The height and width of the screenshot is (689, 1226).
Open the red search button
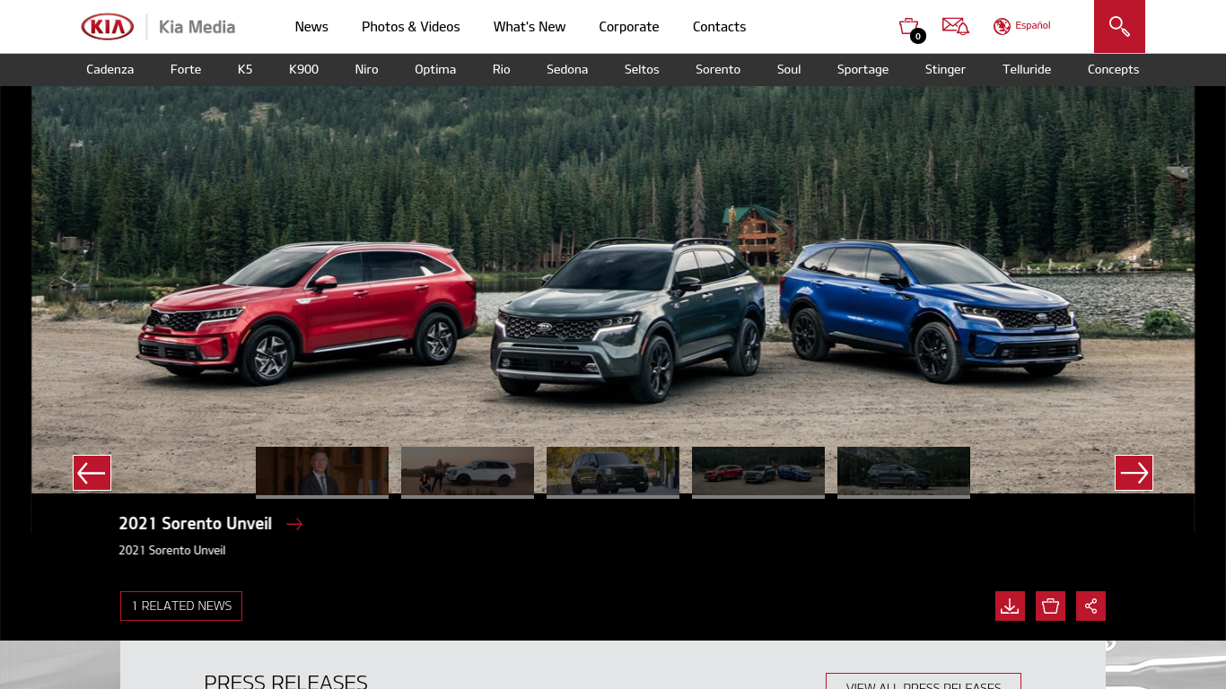pyautogui.click(x=1119, y=26)
